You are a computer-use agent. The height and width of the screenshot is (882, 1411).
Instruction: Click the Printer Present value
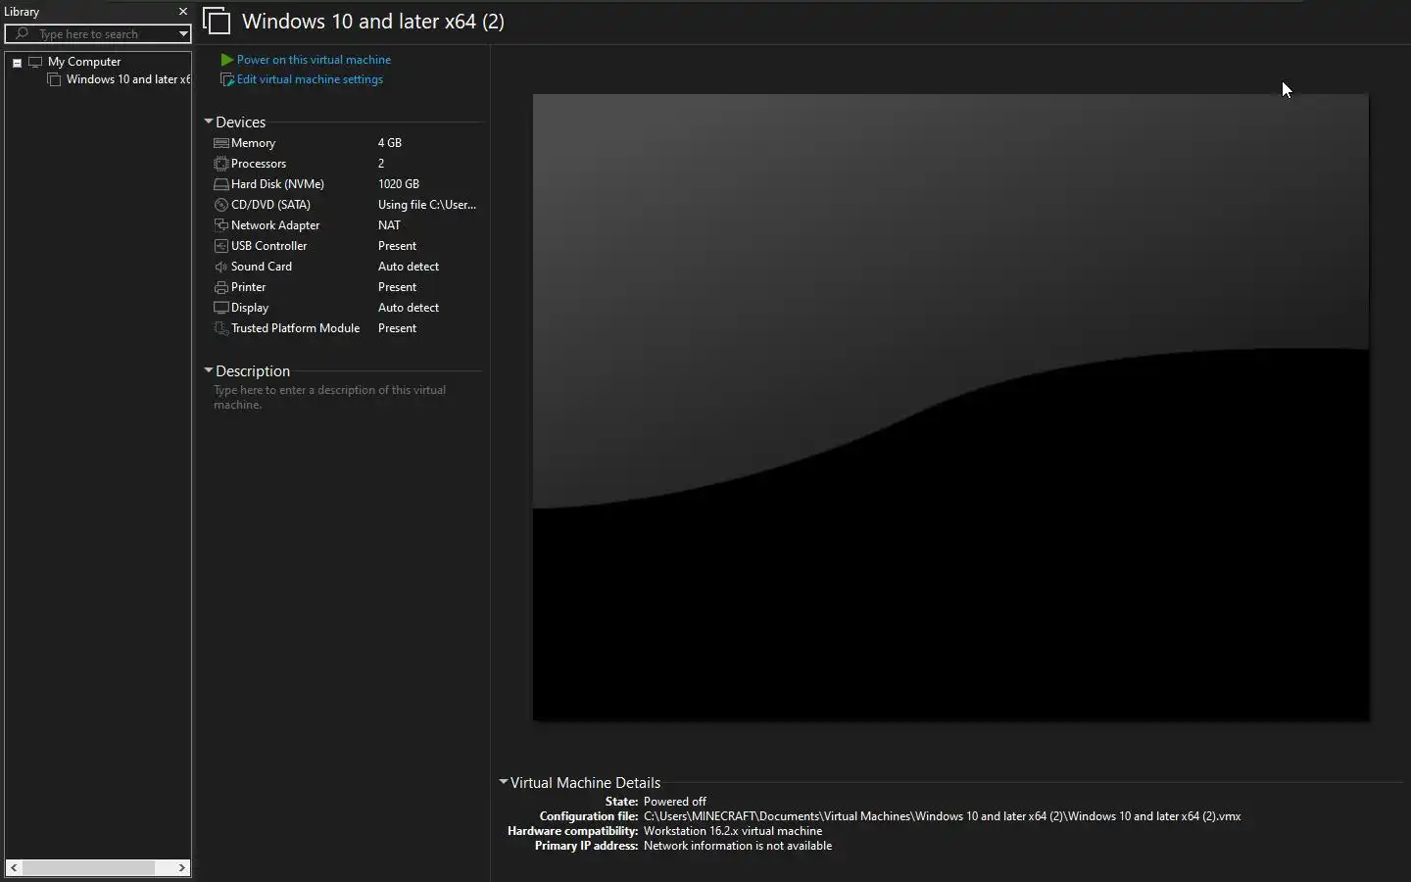pos(397,287)
